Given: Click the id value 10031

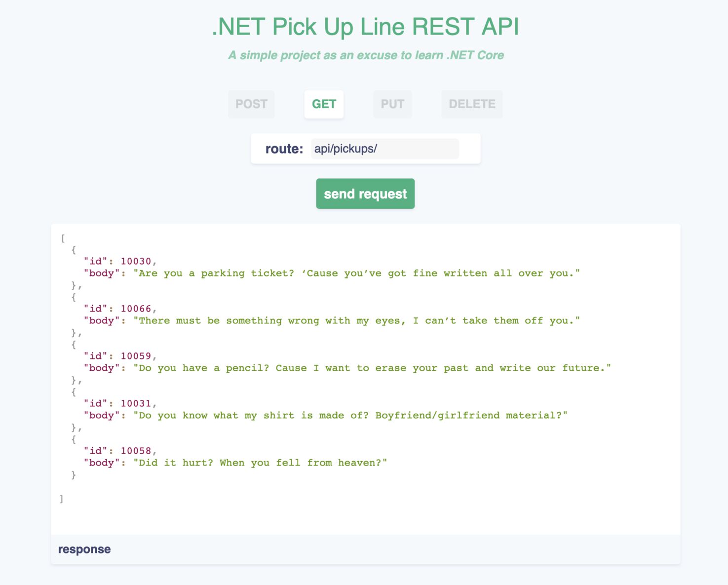Looking at the screenshot, I should click(x=136, y=403).
